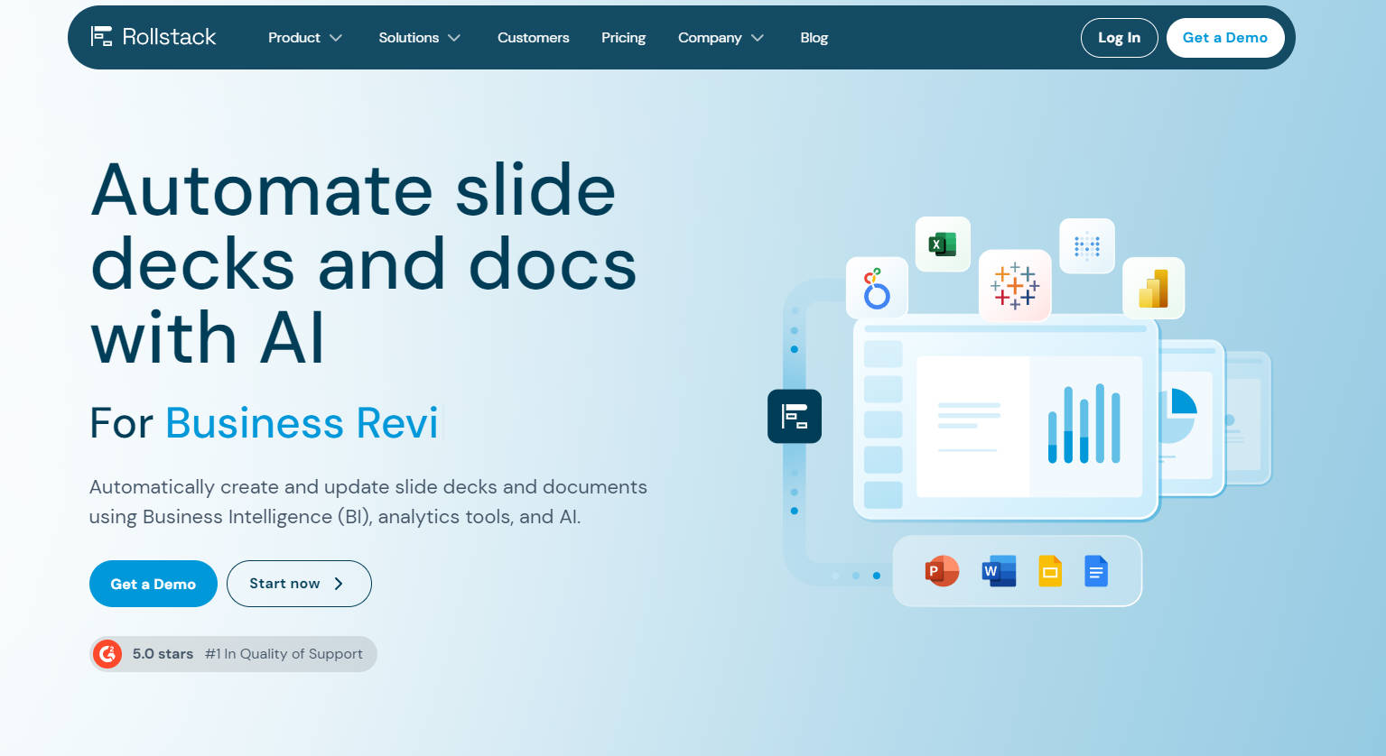Viewport: 1386px width, 756px height.
Task: Click the Tableau integration icon
Action: 1015,286
